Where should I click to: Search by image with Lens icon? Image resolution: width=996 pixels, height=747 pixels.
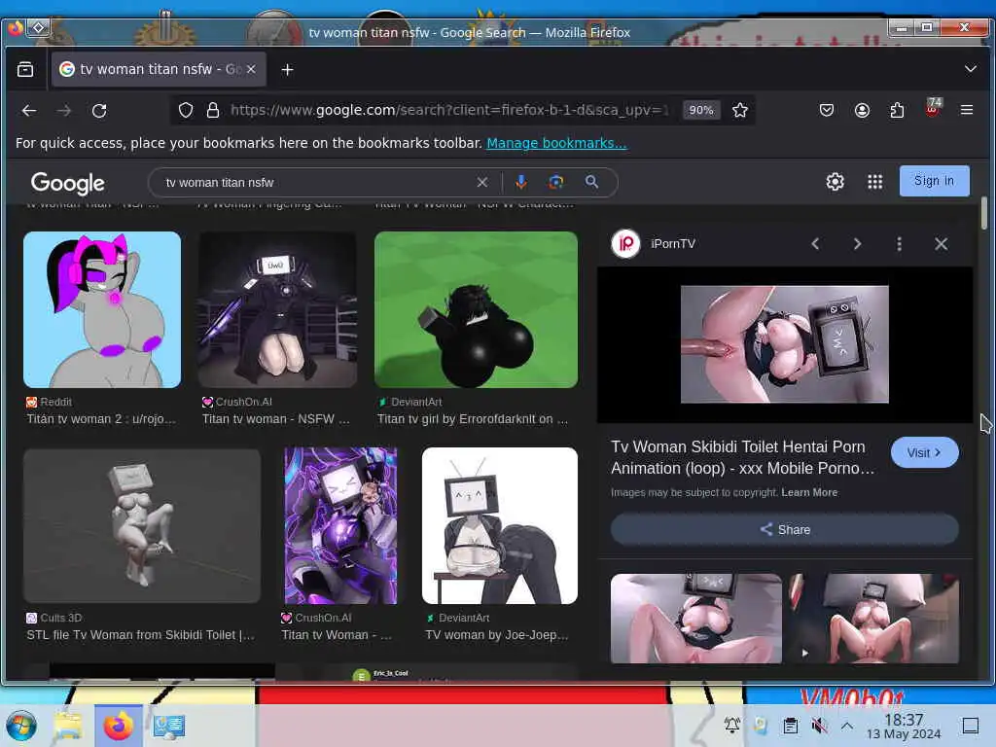pos(555,182)
